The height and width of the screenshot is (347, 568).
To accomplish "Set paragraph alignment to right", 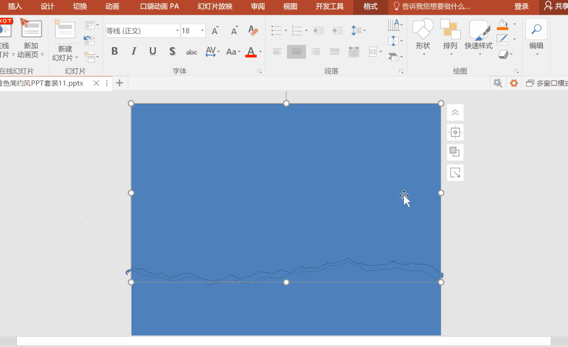I will tap(316, 51).
